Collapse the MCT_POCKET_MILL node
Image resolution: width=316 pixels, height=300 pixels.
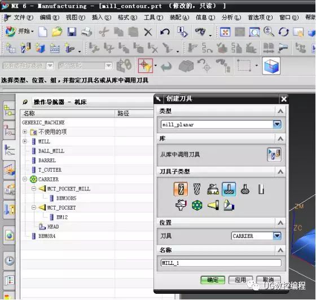[34, 189]
